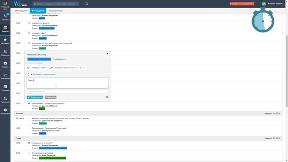The image size is (288, 162).
Task: Click the YU crm logo
Action: (20, 4)
